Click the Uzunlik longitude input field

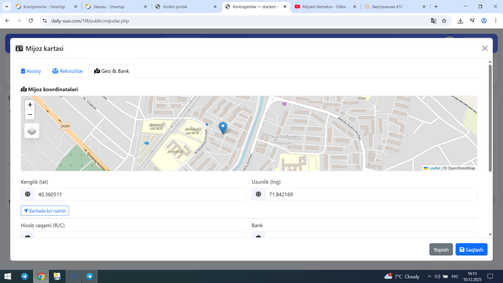[371, 194]
